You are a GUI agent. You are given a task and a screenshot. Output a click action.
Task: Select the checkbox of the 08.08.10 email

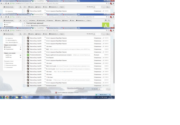pyautogui.click(x=24, y=74)
